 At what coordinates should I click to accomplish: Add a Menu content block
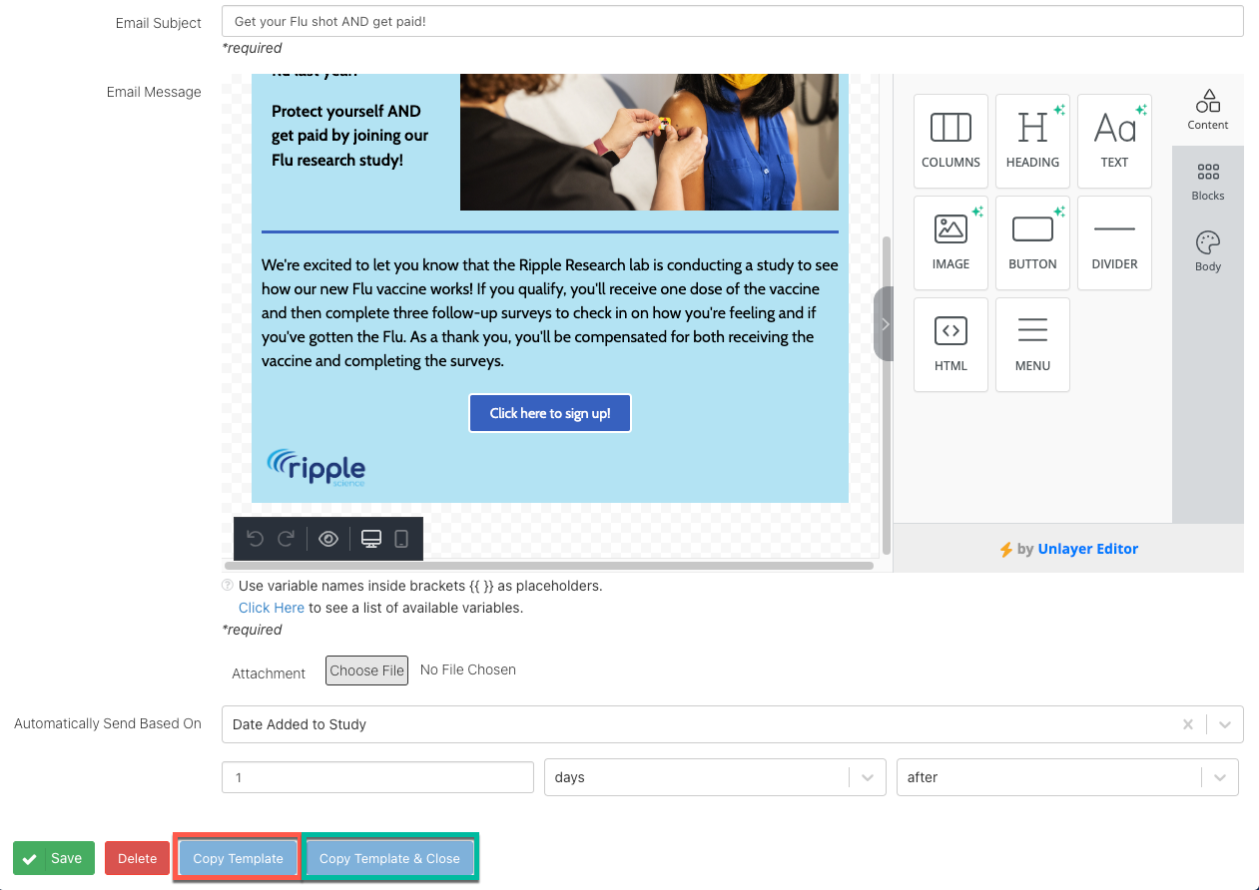[x=1032, y=344]
